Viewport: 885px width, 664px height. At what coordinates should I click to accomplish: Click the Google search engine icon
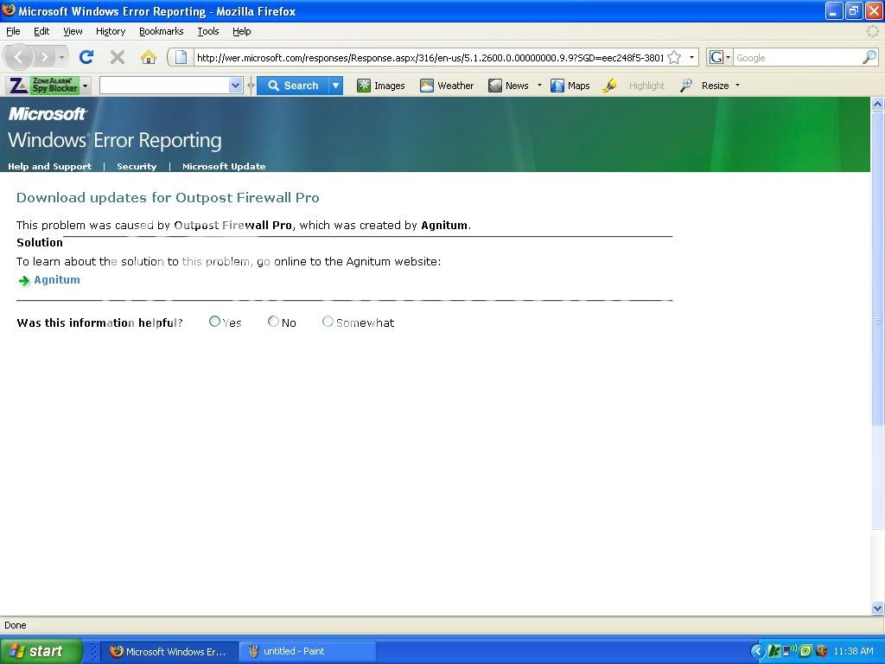(716, 57)
